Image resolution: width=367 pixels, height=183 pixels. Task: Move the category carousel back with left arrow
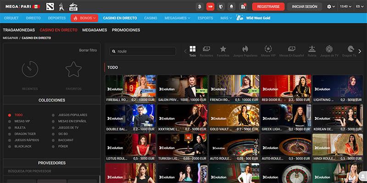point(185,51)
